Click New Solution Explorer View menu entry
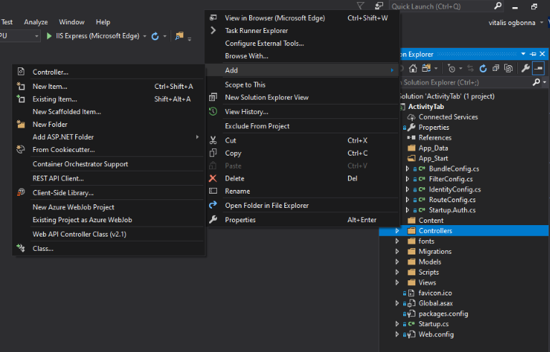 pos(302,97)
